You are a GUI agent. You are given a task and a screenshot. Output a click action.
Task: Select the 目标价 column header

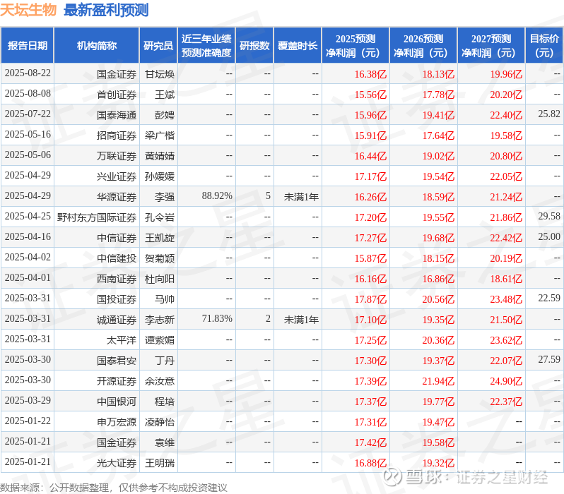click(545, 46)
